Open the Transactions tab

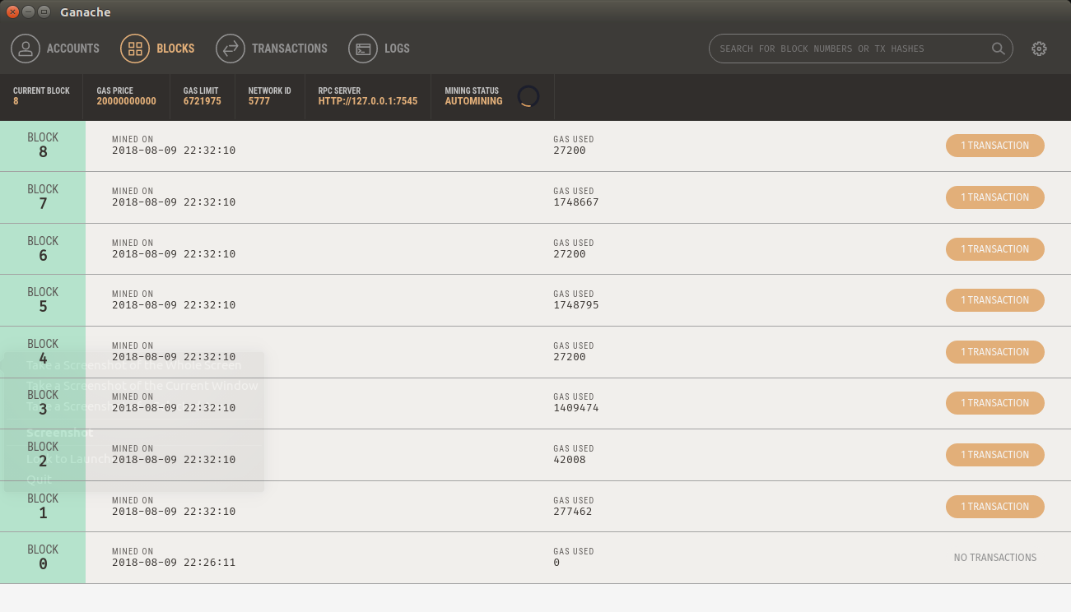pos(272,49)
